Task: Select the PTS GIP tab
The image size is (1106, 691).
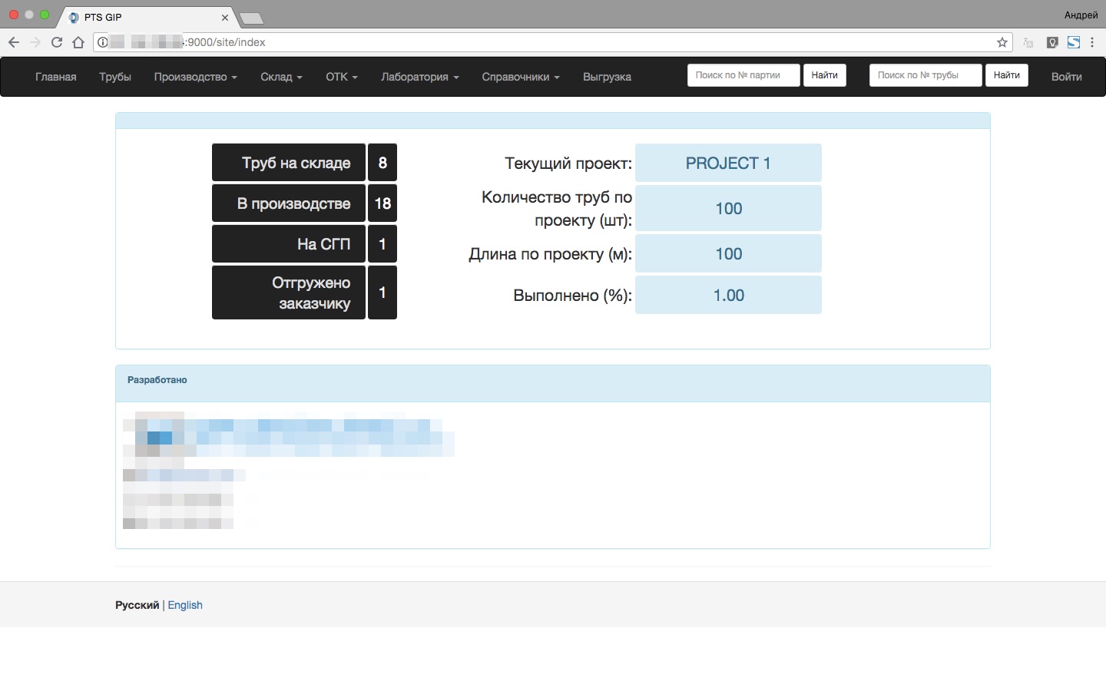Action: point(146,17)
